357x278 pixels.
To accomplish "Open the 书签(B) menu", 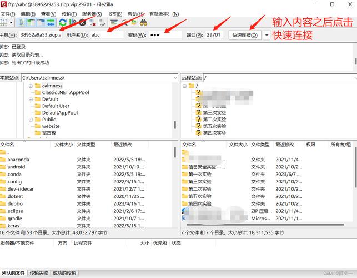I will 115,14.
